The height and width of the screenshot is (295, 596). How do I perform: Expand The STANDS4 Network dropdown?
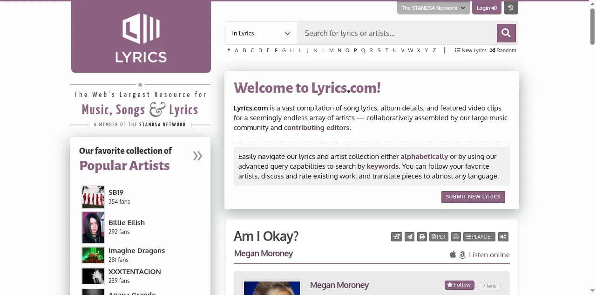pyautogui.click(x=433, y=8)
